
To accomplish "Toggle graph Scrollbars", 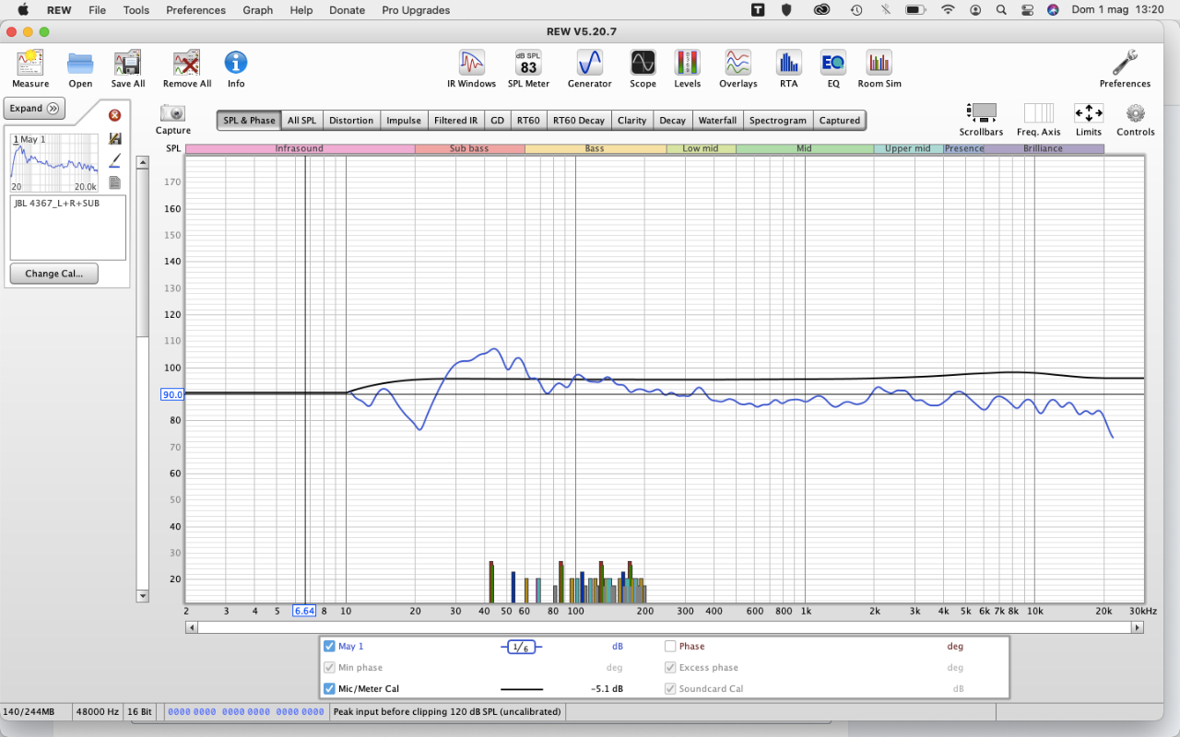I will [x=981, y=119].
